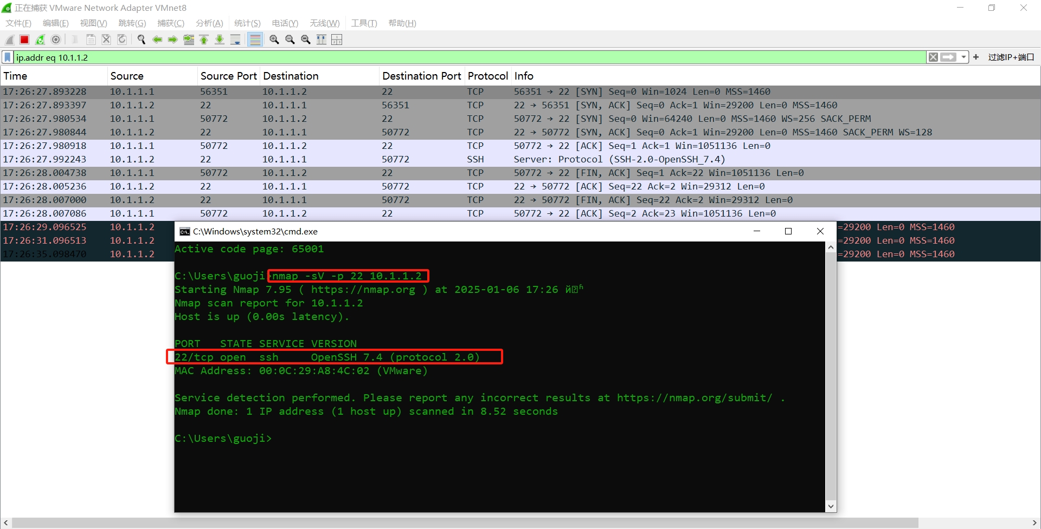Select the SSH packet 'Server: Protocol (SSH-2.0-OpenSSH_7.4)'
Screen dimensions: 1041x529
coord(520,159)
